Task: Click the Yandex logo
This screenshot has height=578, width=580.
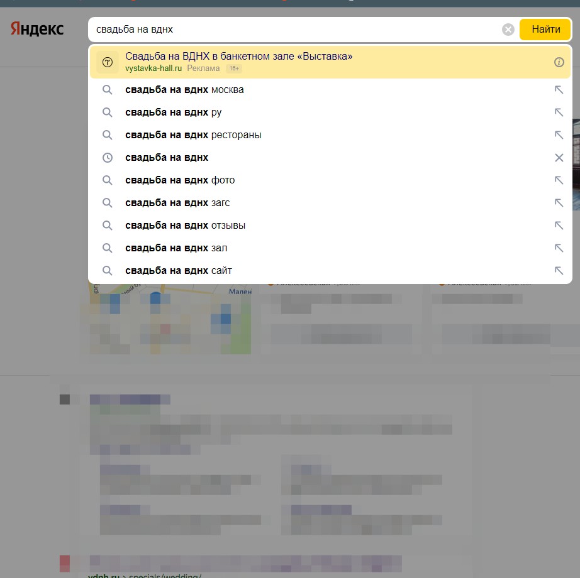Action: click(37, 29)
